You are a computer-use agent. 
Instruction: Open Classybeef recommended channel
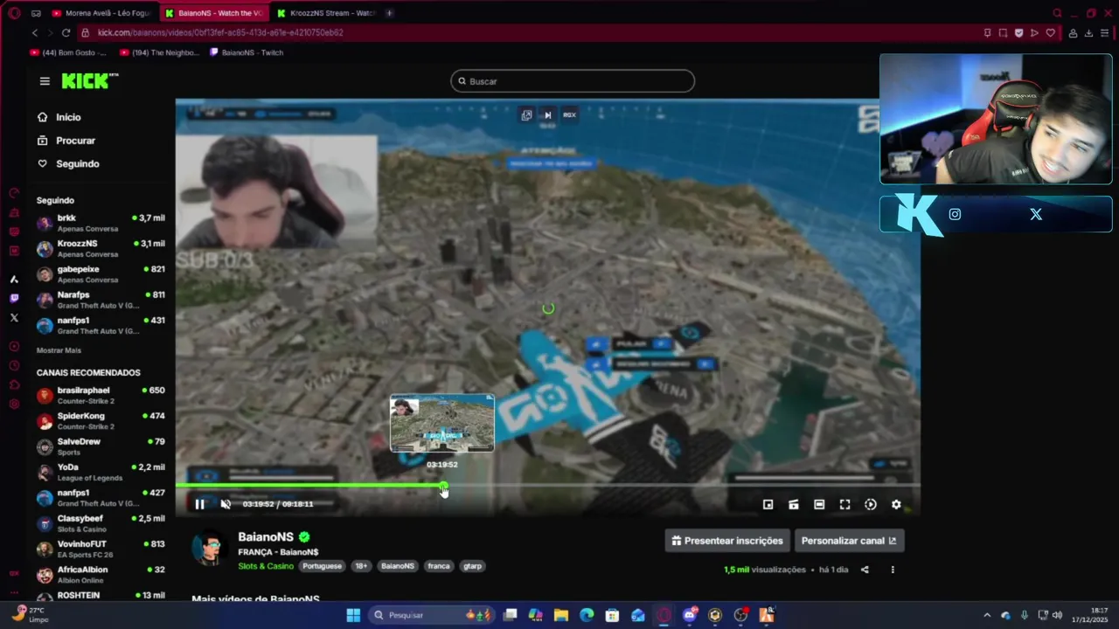101,523
